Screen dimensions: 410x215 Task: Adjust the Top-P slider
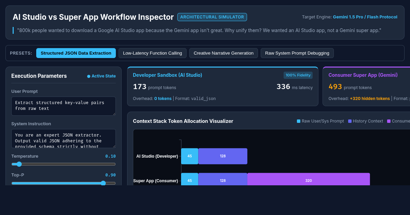[64, 183]
